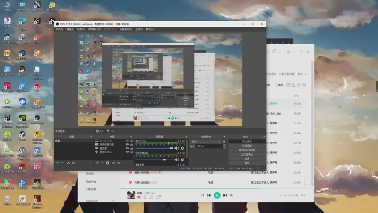This screenshot has width=378, height=213.
Task: Adjust the 麦克风/Aux volume slider
Action: (155, 148)
